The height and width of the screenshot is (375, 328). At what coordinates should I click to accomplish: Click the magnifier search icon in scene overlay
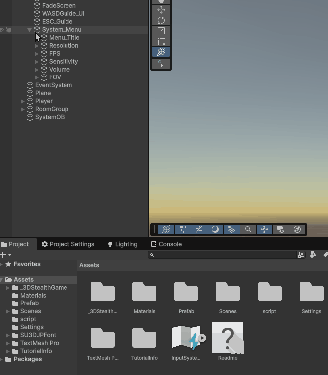point(248,229)
